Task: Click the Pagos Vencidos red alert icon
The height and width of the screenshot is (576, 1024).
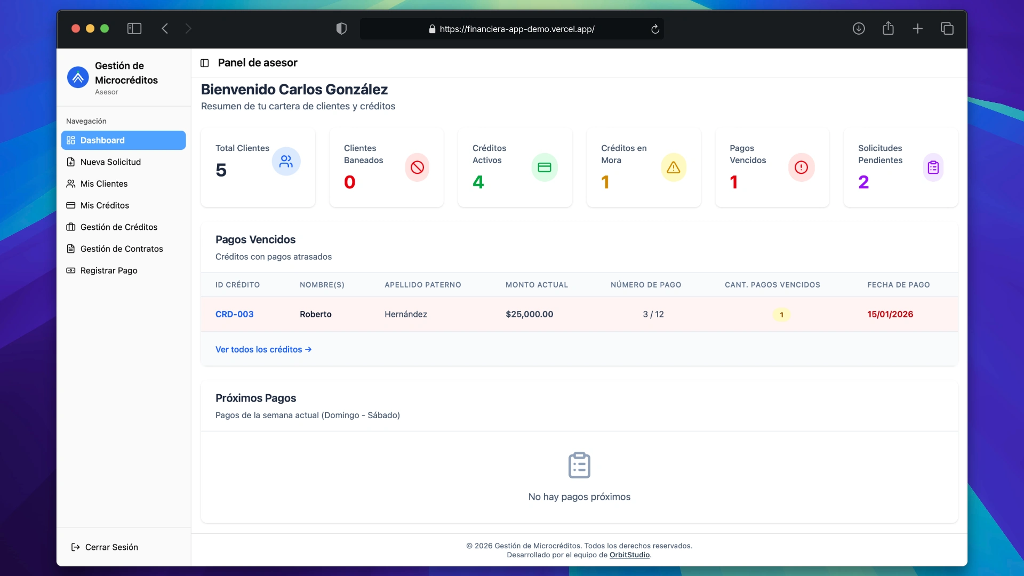Action: point(801,167)
